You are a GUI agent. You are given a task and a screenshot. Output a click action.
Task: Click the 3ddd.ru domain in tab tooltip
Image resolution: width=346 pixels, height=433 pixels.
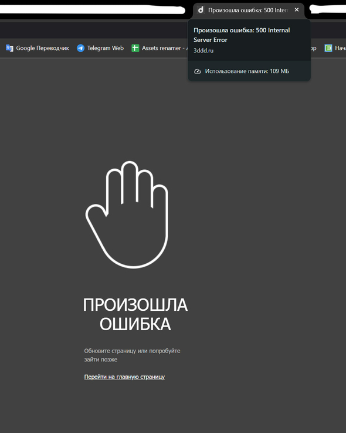203,51
